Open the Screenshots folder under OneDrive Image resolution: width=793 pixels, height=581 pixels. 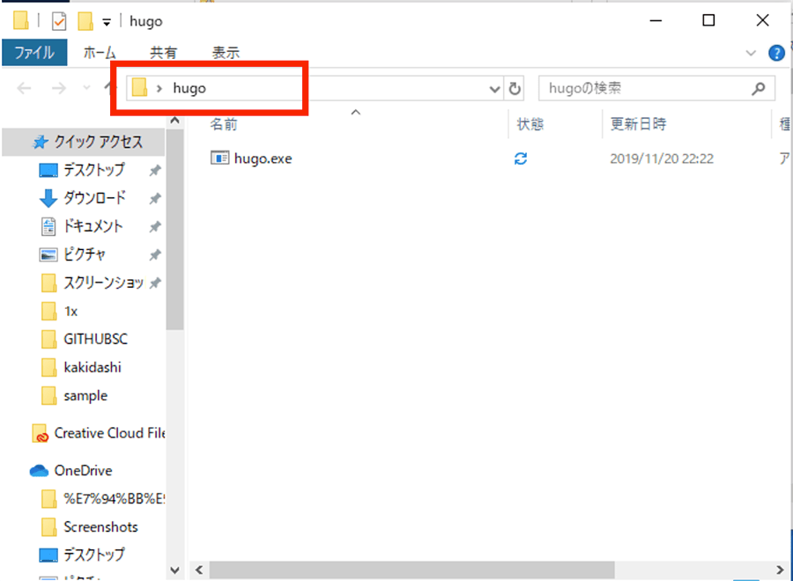tap(100, 527)
